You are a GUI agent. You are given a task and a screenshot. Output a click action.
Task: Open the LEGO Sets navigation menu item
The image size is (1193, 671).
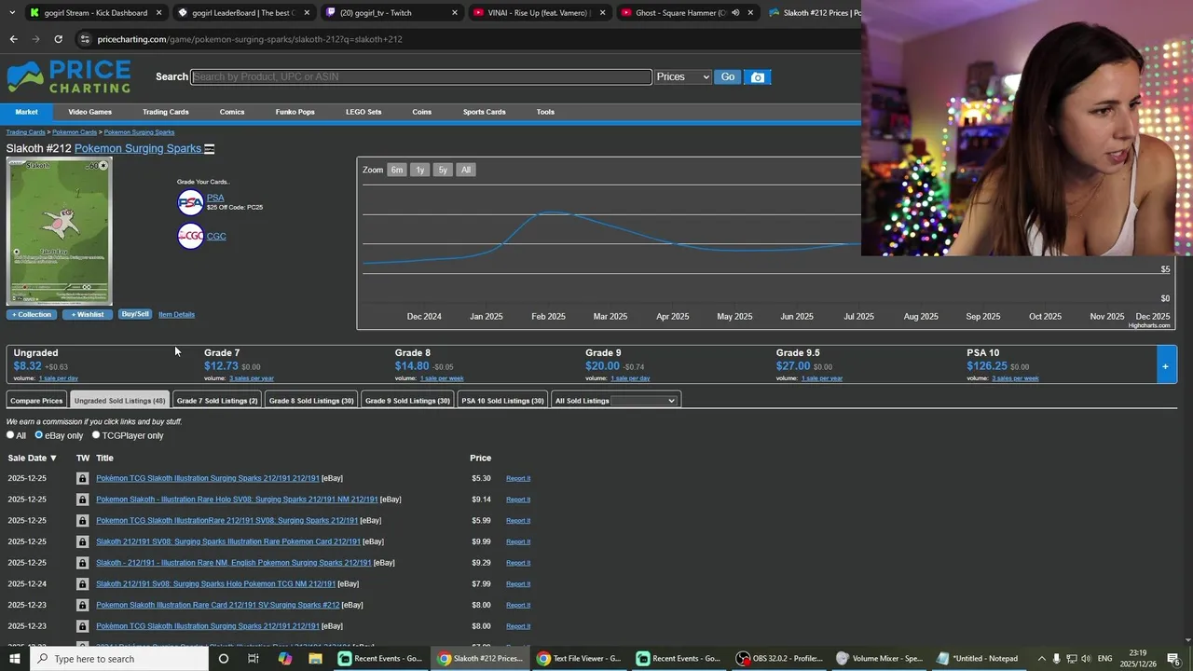coord(363,112)
